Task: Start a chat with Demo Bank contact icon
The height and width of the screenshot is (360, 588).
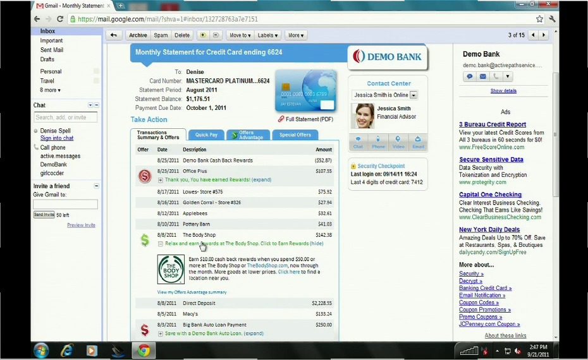Action: [469, 76]
